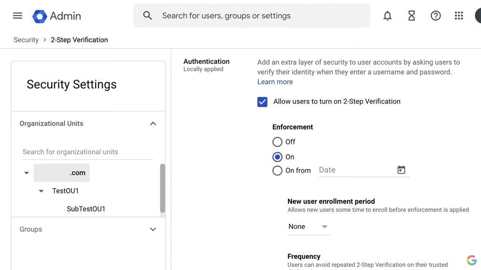The image size is (481, 270).
Task: Click the Date input field
Action: point(364,170)
